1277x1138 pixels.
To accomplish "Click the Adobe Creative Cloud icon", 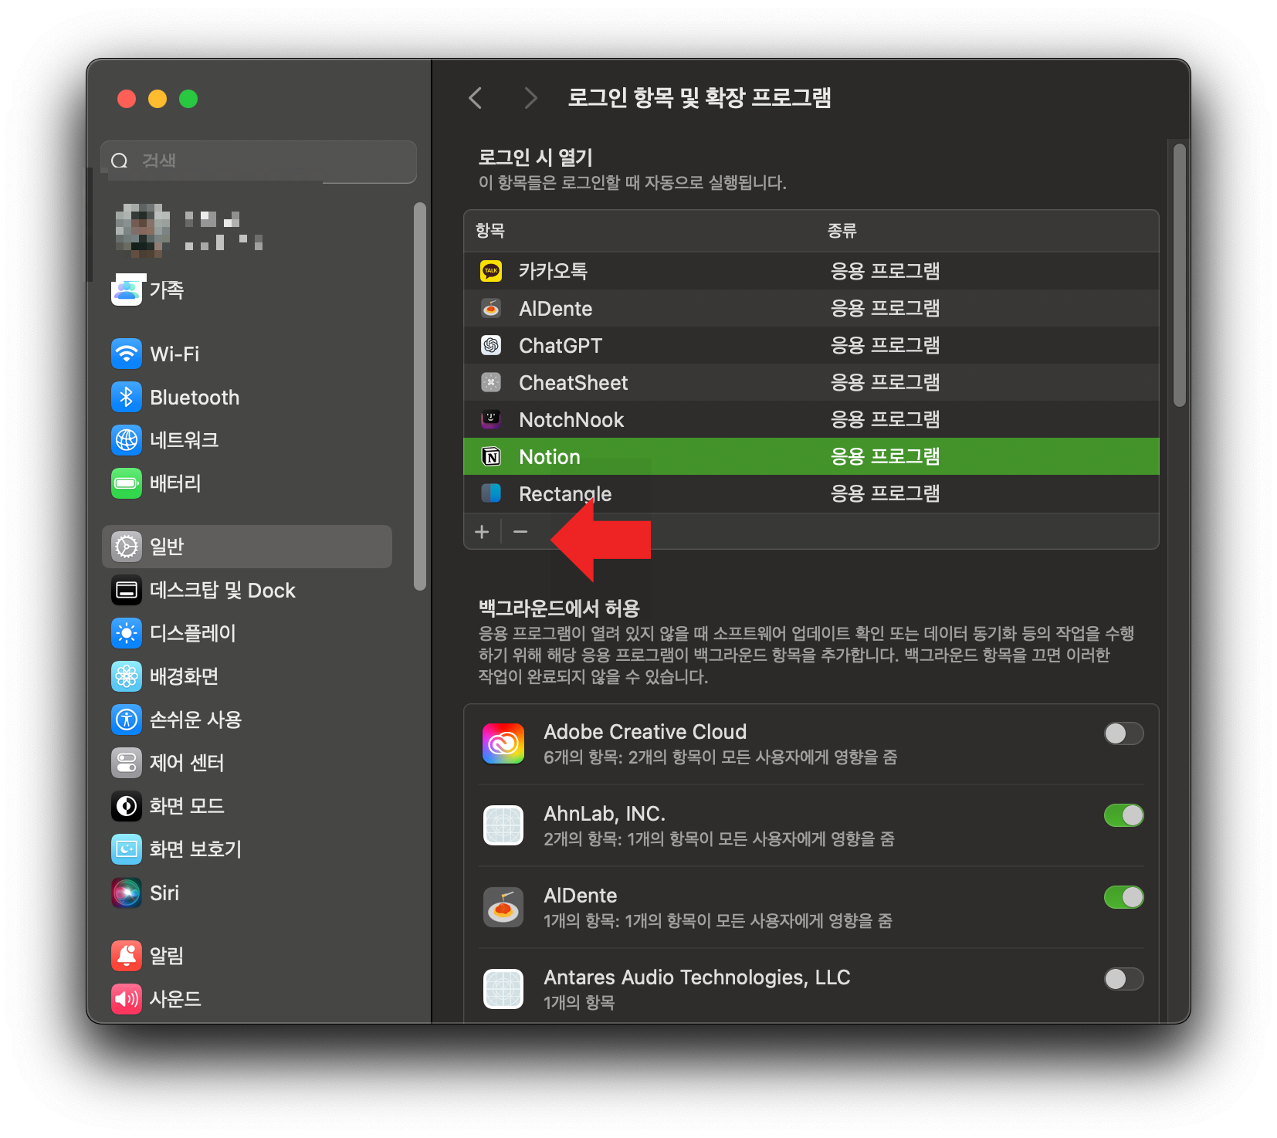I will point(503,743).
